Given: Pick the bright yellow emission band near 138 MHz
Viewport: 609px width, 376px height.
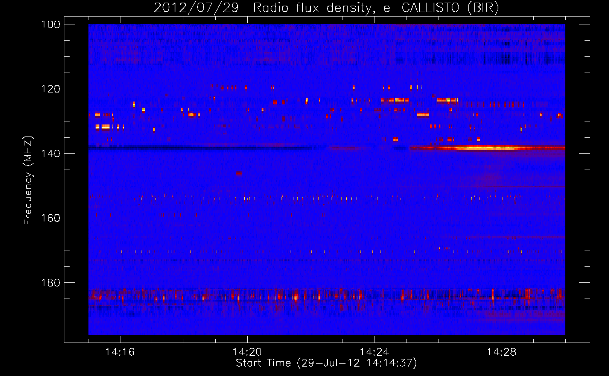Looking at the screenshot, I should click(x=487, y=148).
